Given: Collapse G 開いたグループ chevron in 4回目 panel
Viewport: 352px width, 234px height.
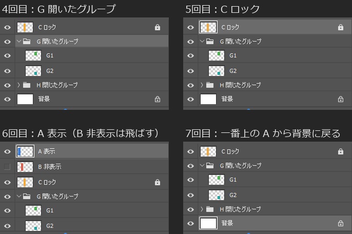Looking at the screenshot, I should pyautogui.click(x=19, y=41).
